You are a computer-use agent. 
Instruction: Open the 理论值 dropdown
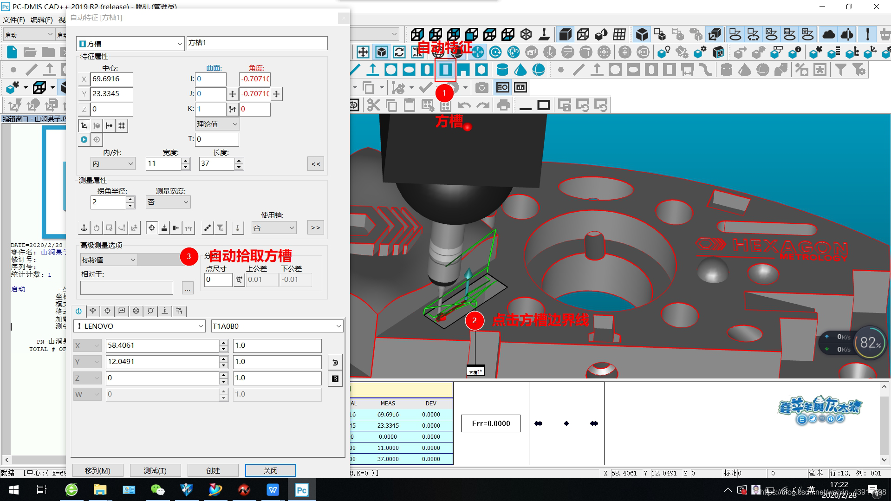(217, 124)
